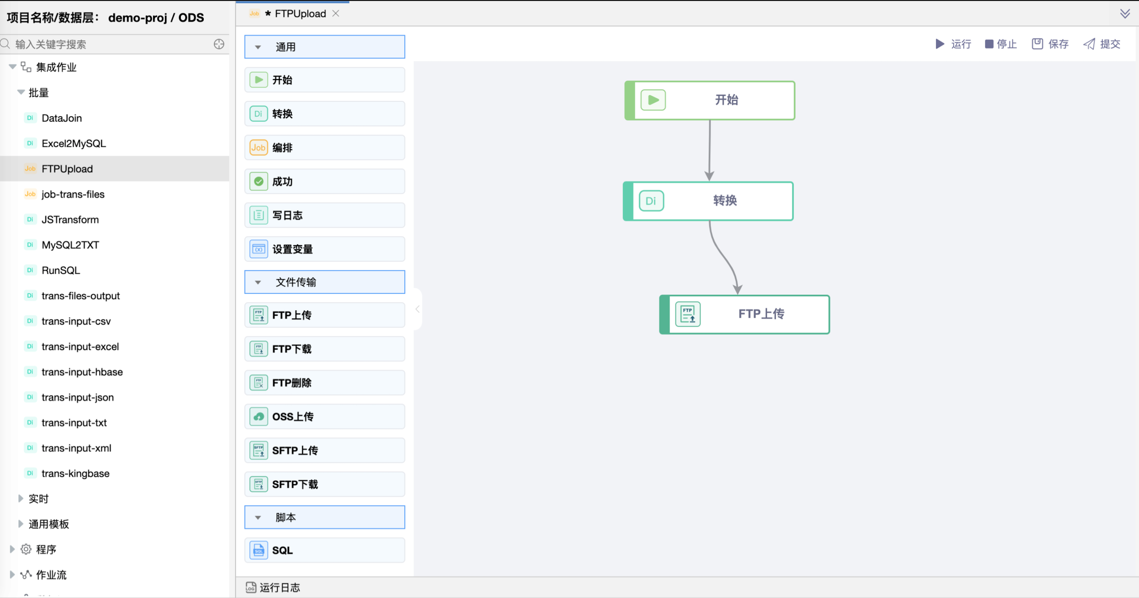Open the 运行日志 log panel icon
This screenshot has height=598, width=1139.
click(251, 587)
